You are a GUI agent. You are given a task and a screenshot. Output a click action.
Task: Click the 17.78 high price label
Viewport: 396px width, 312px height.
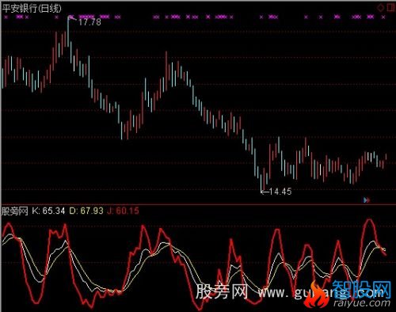89,22
